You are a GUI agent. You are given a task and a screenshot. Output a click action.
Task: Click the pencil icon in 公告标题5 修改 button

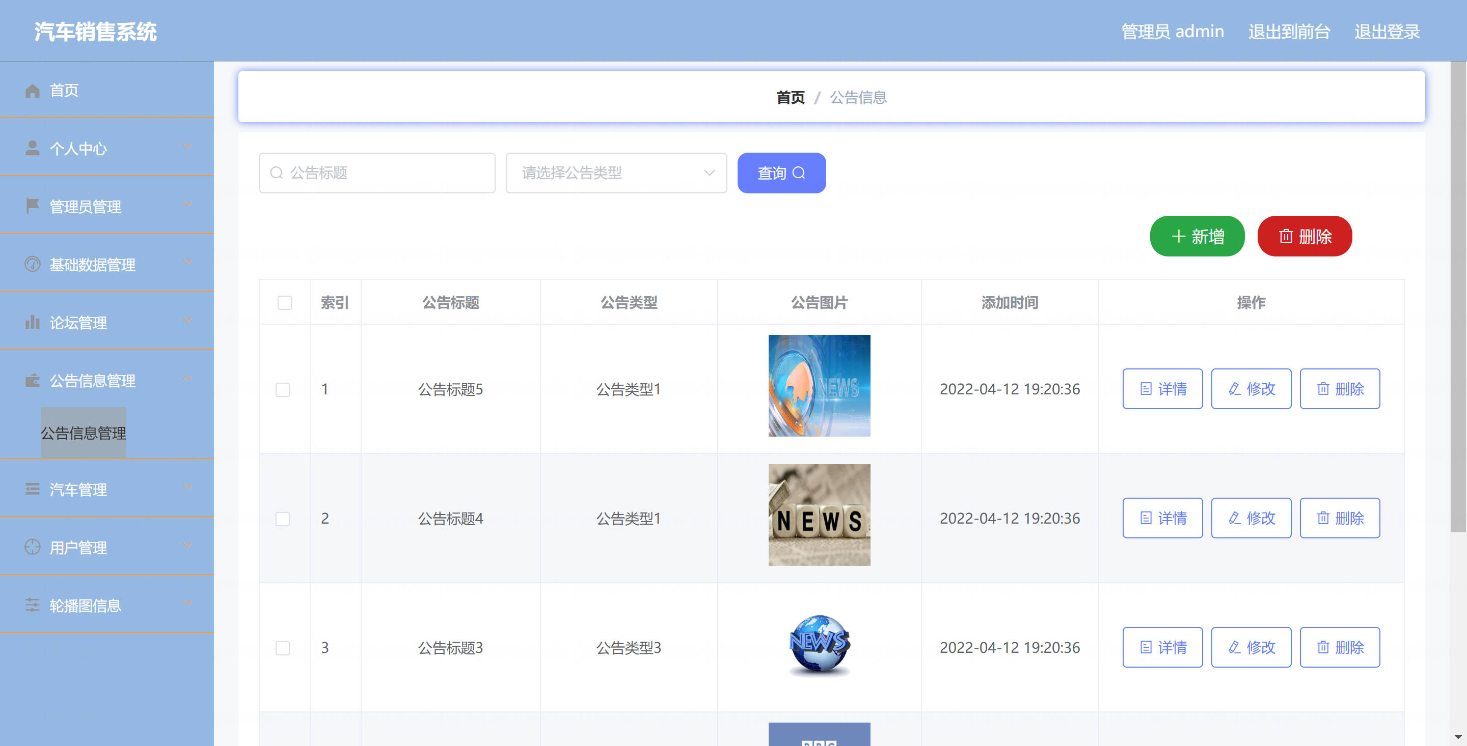click(1234, 389)
